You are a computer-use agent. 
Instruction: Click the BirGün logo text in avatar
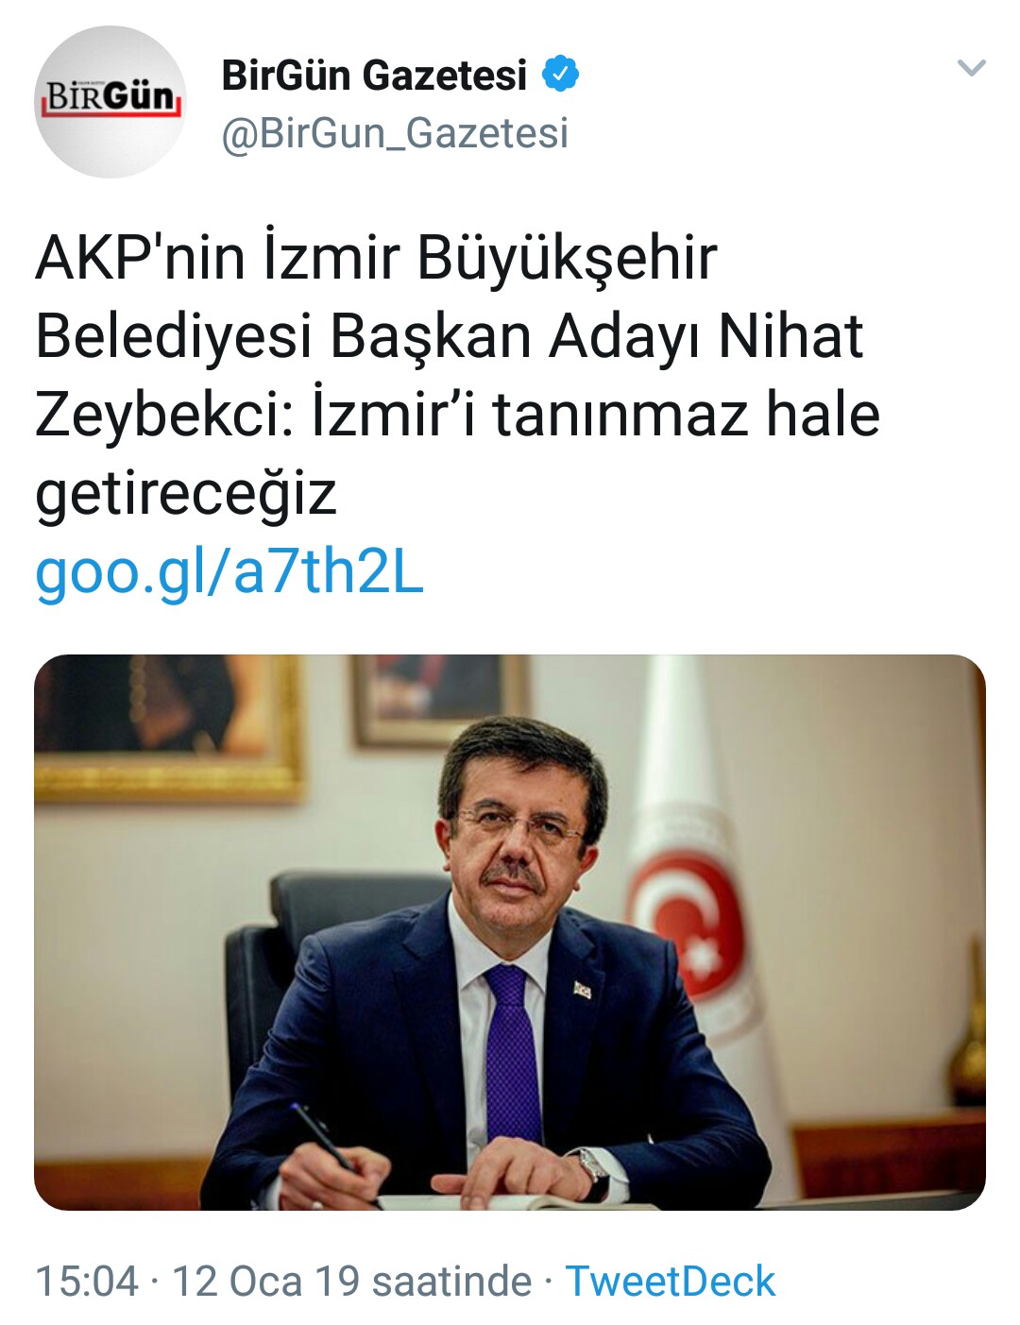point(110,95)
